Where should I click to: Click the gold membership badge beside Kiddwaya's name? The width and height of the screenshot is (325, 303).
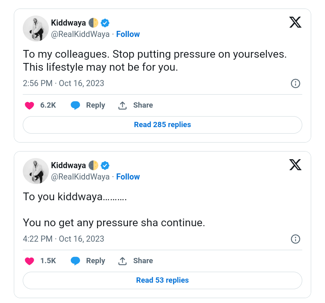click(x=94, y=23)
